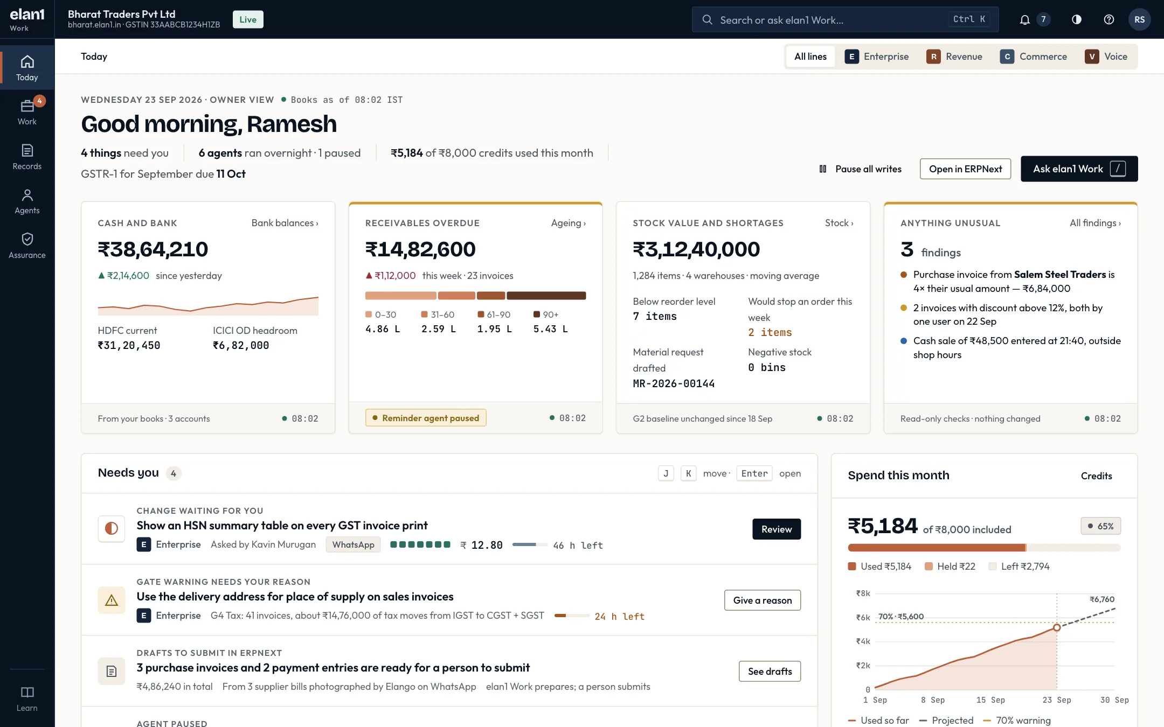This screenshot has height=727, width=1164.
Task: Select the All lines tab
Action: click(810, 57)
